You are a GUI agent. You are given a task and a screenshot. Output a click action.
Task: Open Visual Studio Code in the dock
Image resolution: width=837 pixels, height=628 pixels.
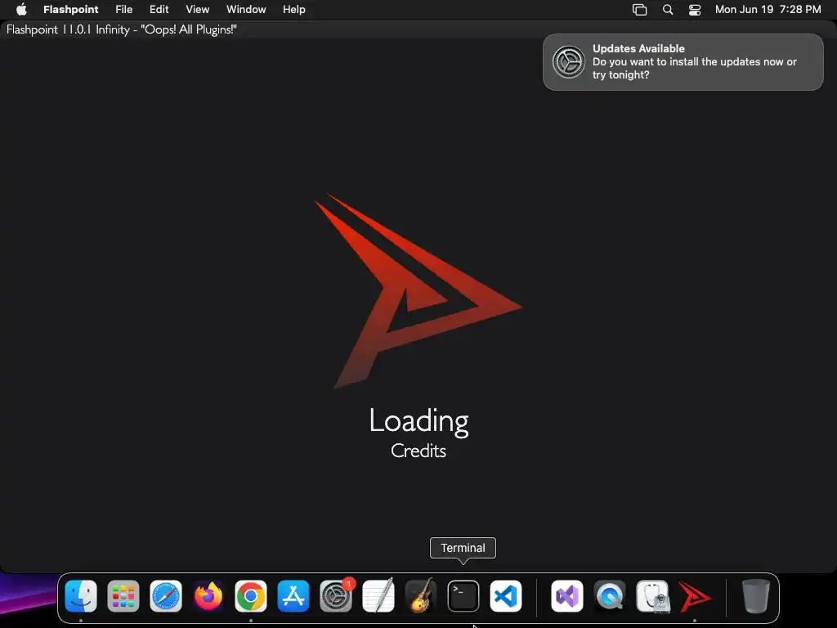505,595
